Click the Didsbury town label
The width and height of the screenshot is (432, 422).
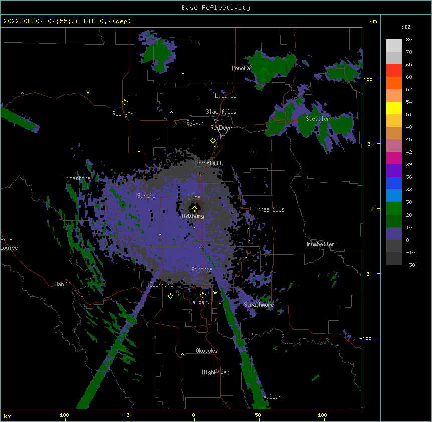click(192, 216)
